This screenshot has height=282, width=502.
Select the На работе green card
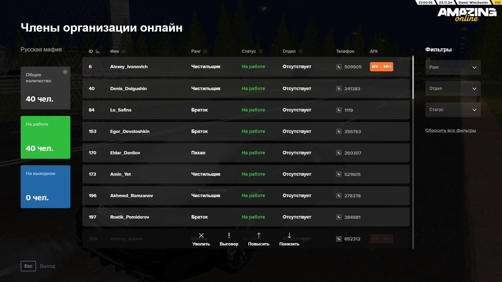pyautogui.click(x=45, y=137)
